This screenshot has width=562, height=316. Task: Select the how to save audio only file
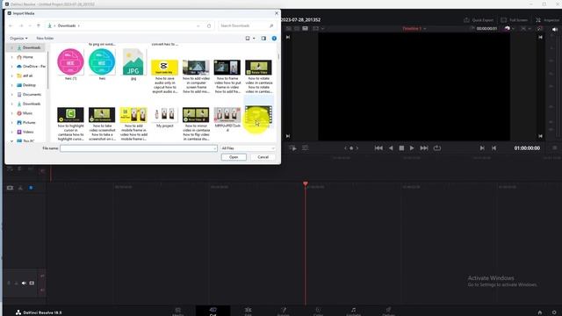(x=164, y=76)
